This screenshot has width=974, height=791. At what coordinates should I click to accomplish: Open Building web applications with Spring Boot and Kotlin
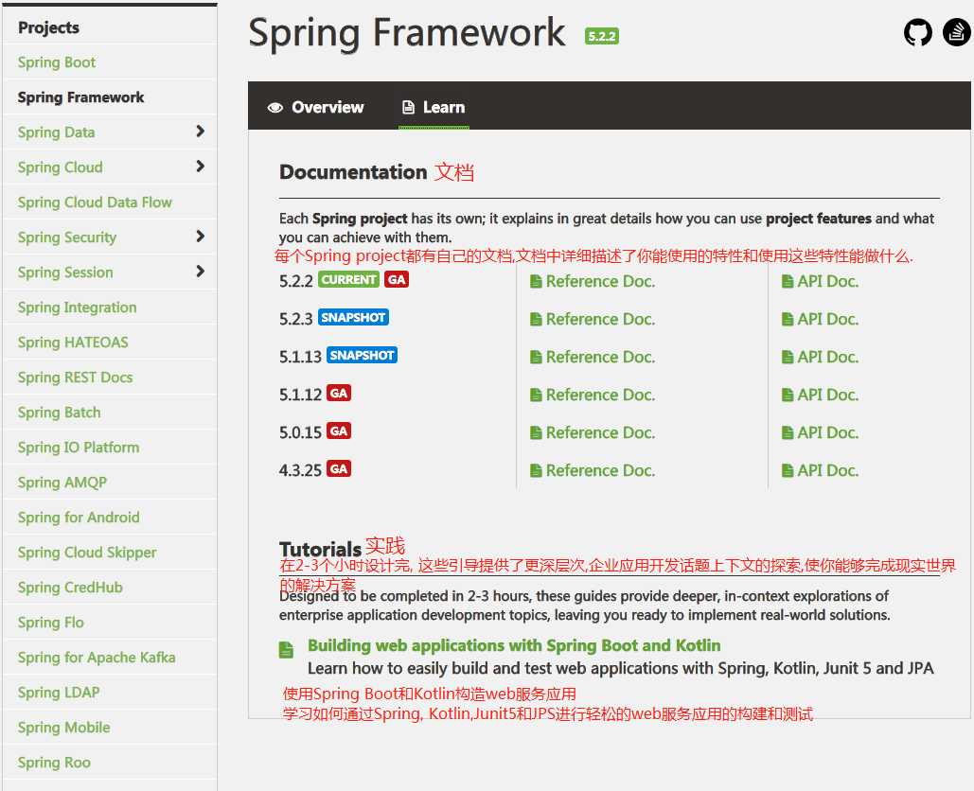click(x=514, y=645)
